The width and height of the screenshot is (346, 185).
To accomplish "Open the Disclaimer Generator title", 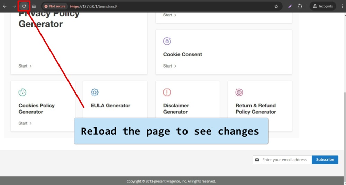I will [176, 108].
